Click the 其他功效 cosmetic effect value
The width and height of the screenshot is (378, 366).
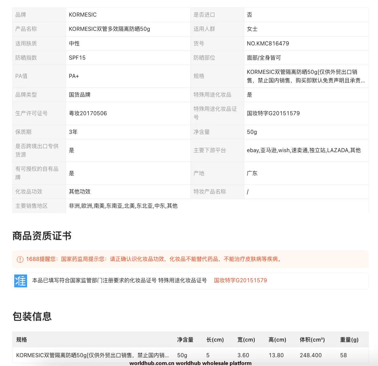[80, 191]
